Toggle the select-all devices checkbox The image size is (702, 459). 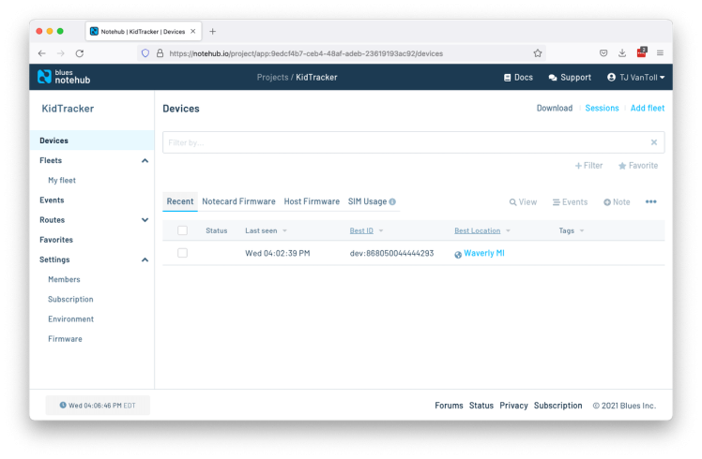coord(182,230)
